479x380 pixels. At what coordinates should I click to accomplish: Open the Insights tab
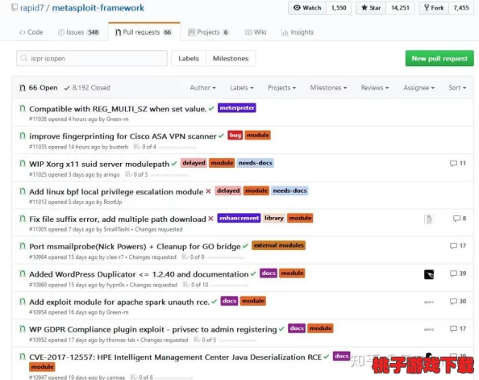click(x=298, y=32)
